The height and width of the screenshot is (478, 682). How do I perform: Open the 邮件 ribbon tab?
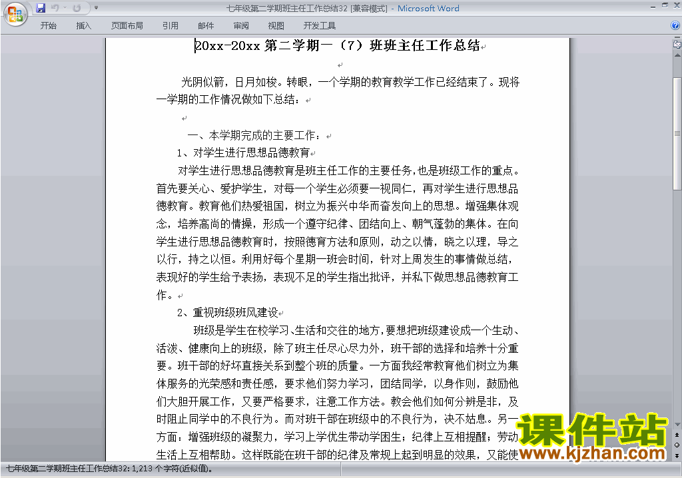point(206,26)
